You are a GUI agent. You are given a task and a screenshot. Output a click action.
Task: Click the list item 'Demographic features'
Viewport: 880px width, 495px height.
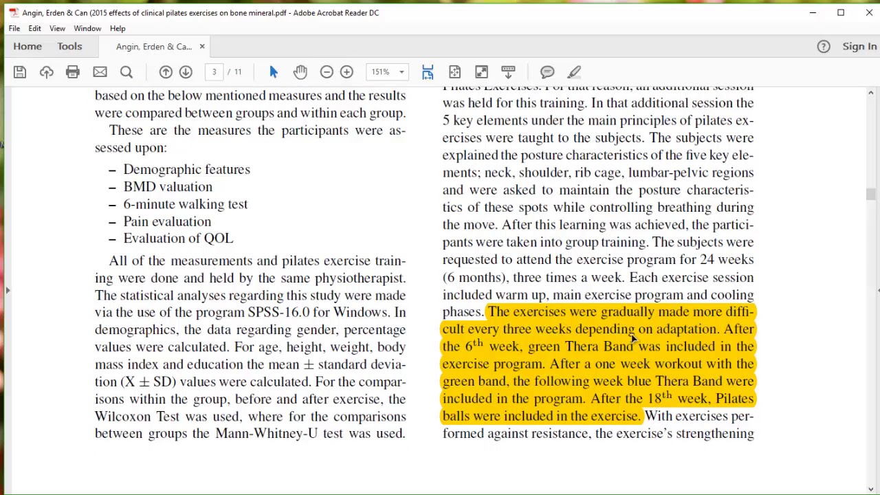pyautogui.click(x=186, y=170)
